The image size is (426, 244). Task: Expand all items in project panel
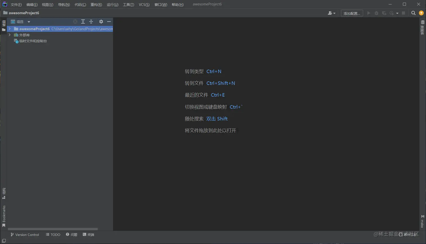[x=83, y=22]
